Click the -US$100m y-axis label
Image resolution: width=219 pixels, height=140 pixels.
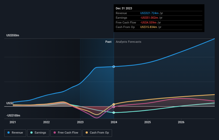tap(13, 115)
